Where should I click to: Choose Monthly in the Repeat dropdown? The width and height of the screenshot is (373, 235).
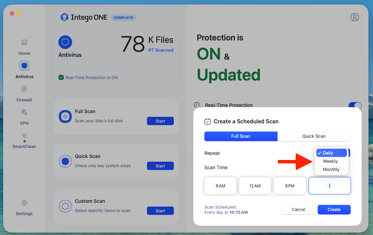pos(331,170)
